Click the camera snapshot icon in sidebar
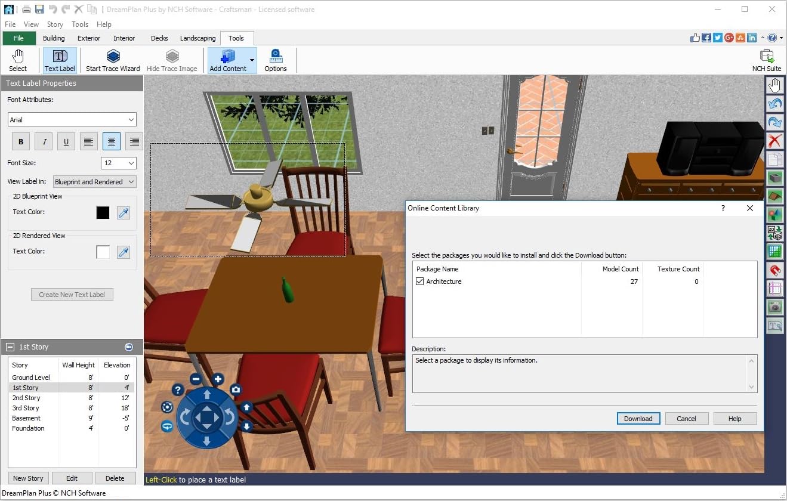 774,307
